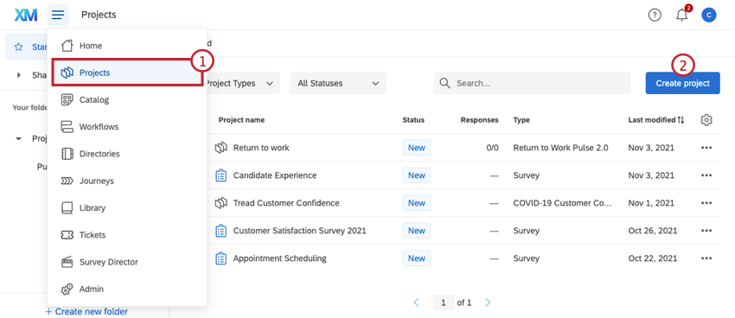Viewport: 735px width, 318px height.
Task: Click the Responses column header
Action: (x=479, y=120)
